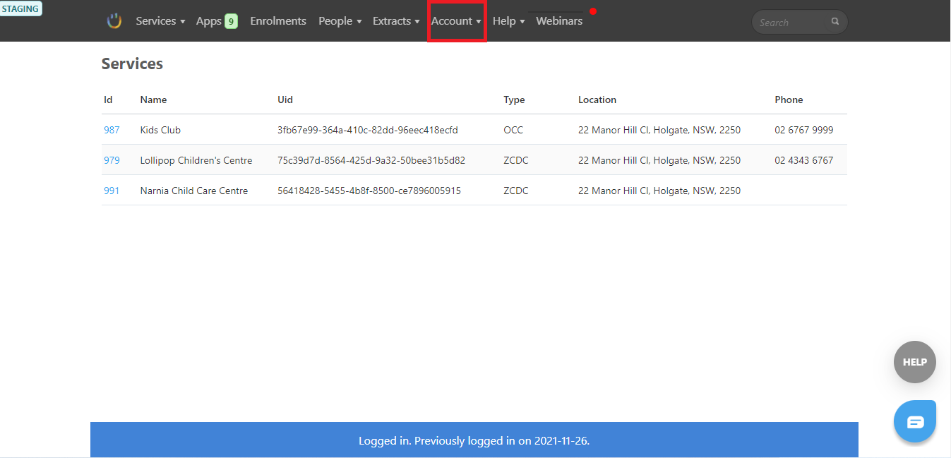Click the Phone column header
This screenshot has height=458, width=951.
[x=789, y=100]
